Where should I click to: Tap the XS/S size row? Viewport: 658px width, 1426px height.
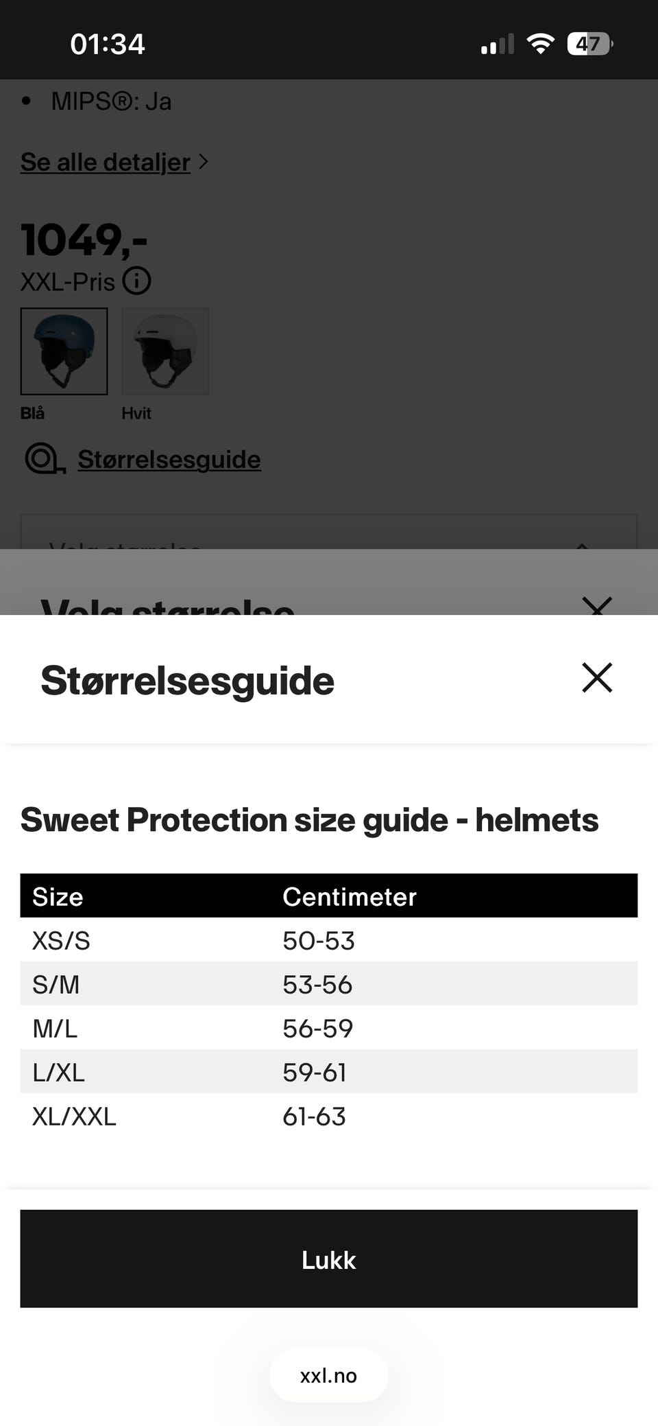(x=329, y=940)
